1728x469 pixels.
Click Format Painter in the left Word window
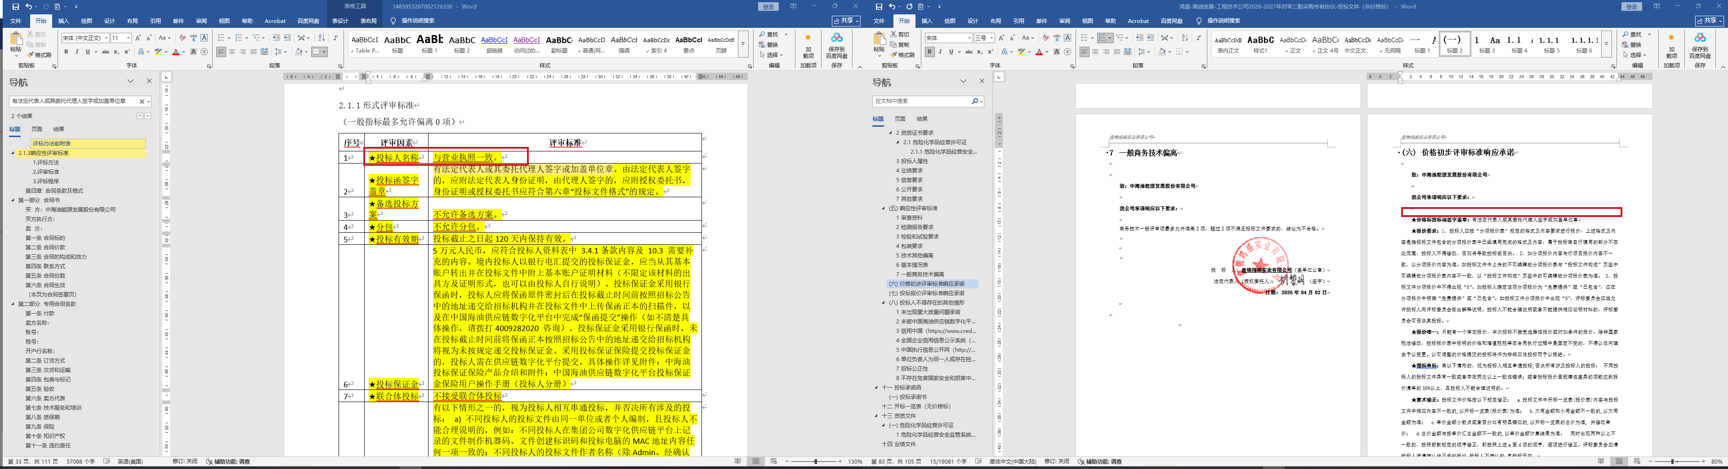40,54
